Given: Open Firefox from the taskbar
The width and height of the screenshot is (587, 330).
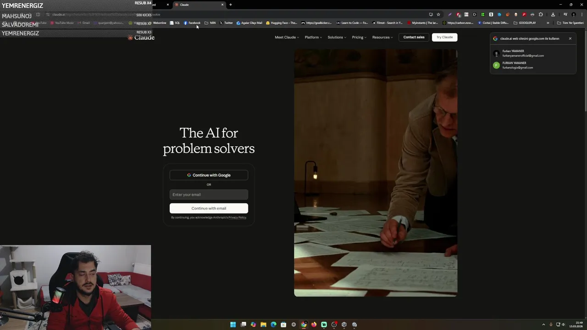Looking at the screenshot, I should pyautogui.click(x=314, y=324).
